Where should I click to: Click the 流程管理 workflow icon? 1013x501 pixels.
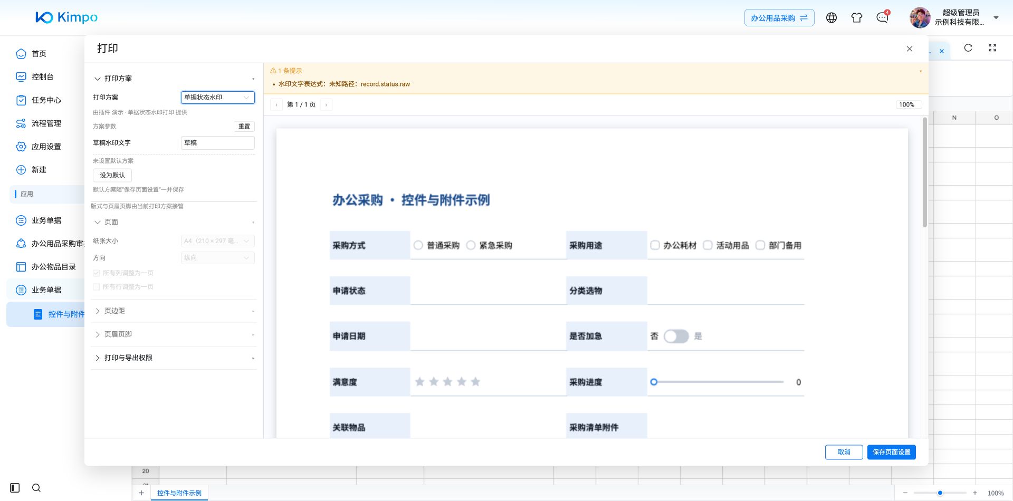pyautogui.click(x=21, y=123)
